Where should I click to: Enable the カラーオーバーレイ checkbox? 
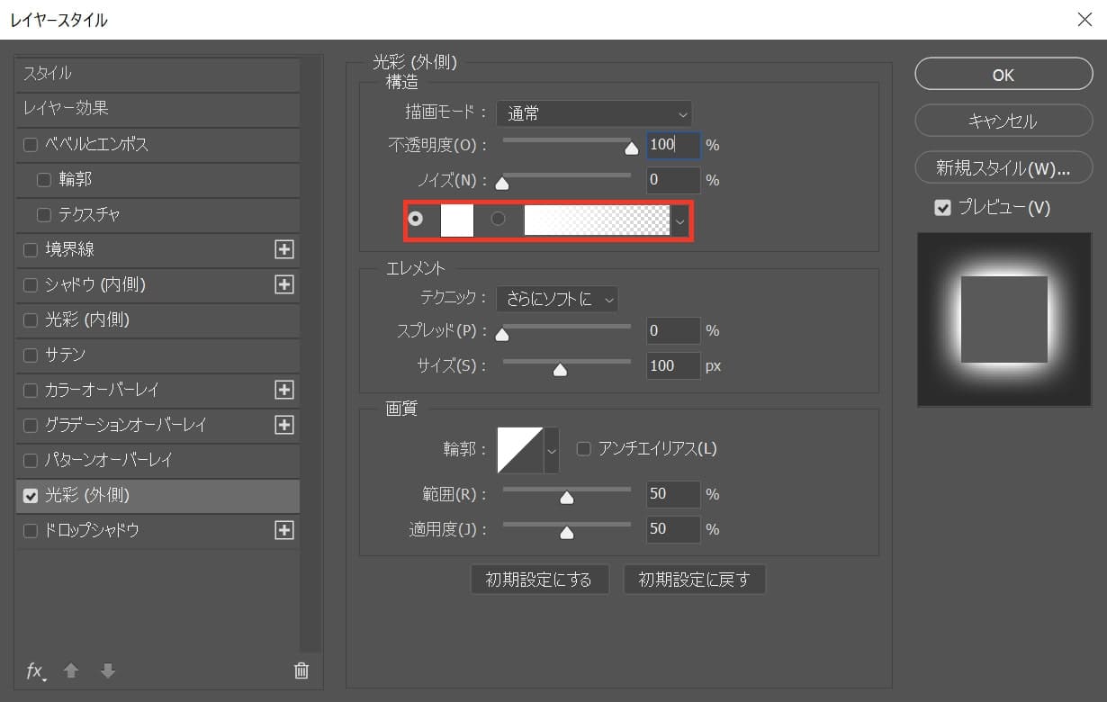[31, 390]
